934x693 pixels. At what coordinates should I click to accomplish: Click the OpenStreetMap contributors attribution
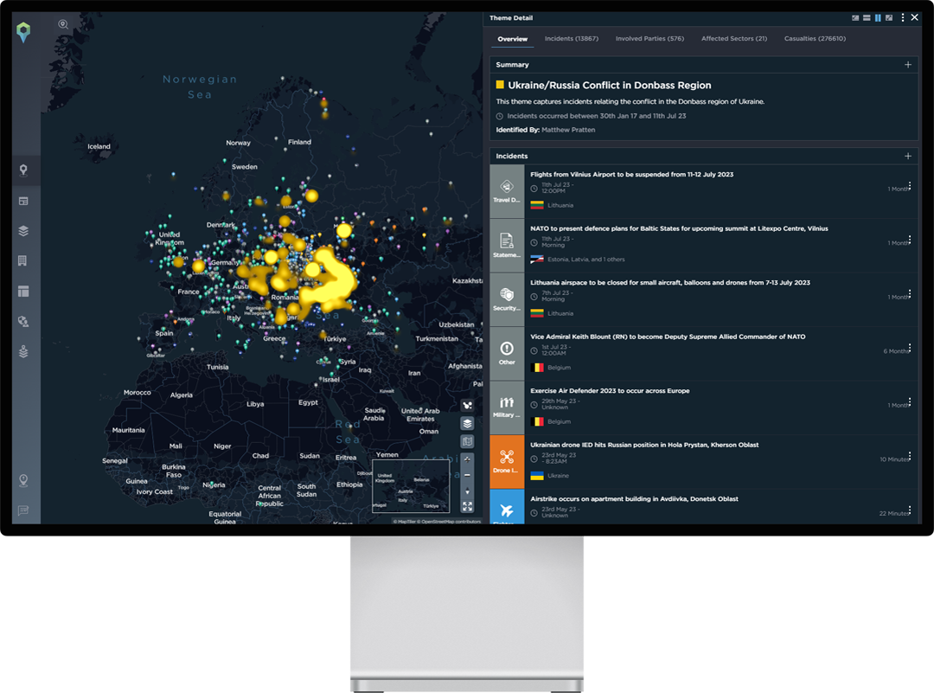coord(451,522)
